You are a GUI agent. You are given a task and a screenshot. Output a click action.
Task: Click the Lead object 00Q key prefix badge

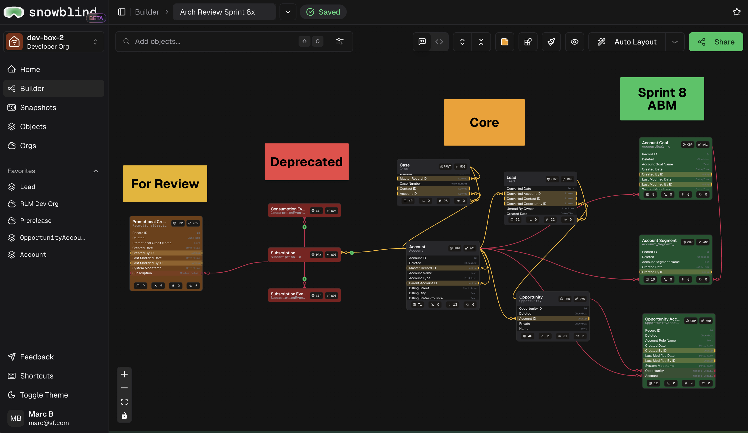pos(567,179)
